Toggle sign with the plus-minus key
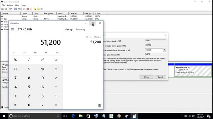 click(15, 105)
